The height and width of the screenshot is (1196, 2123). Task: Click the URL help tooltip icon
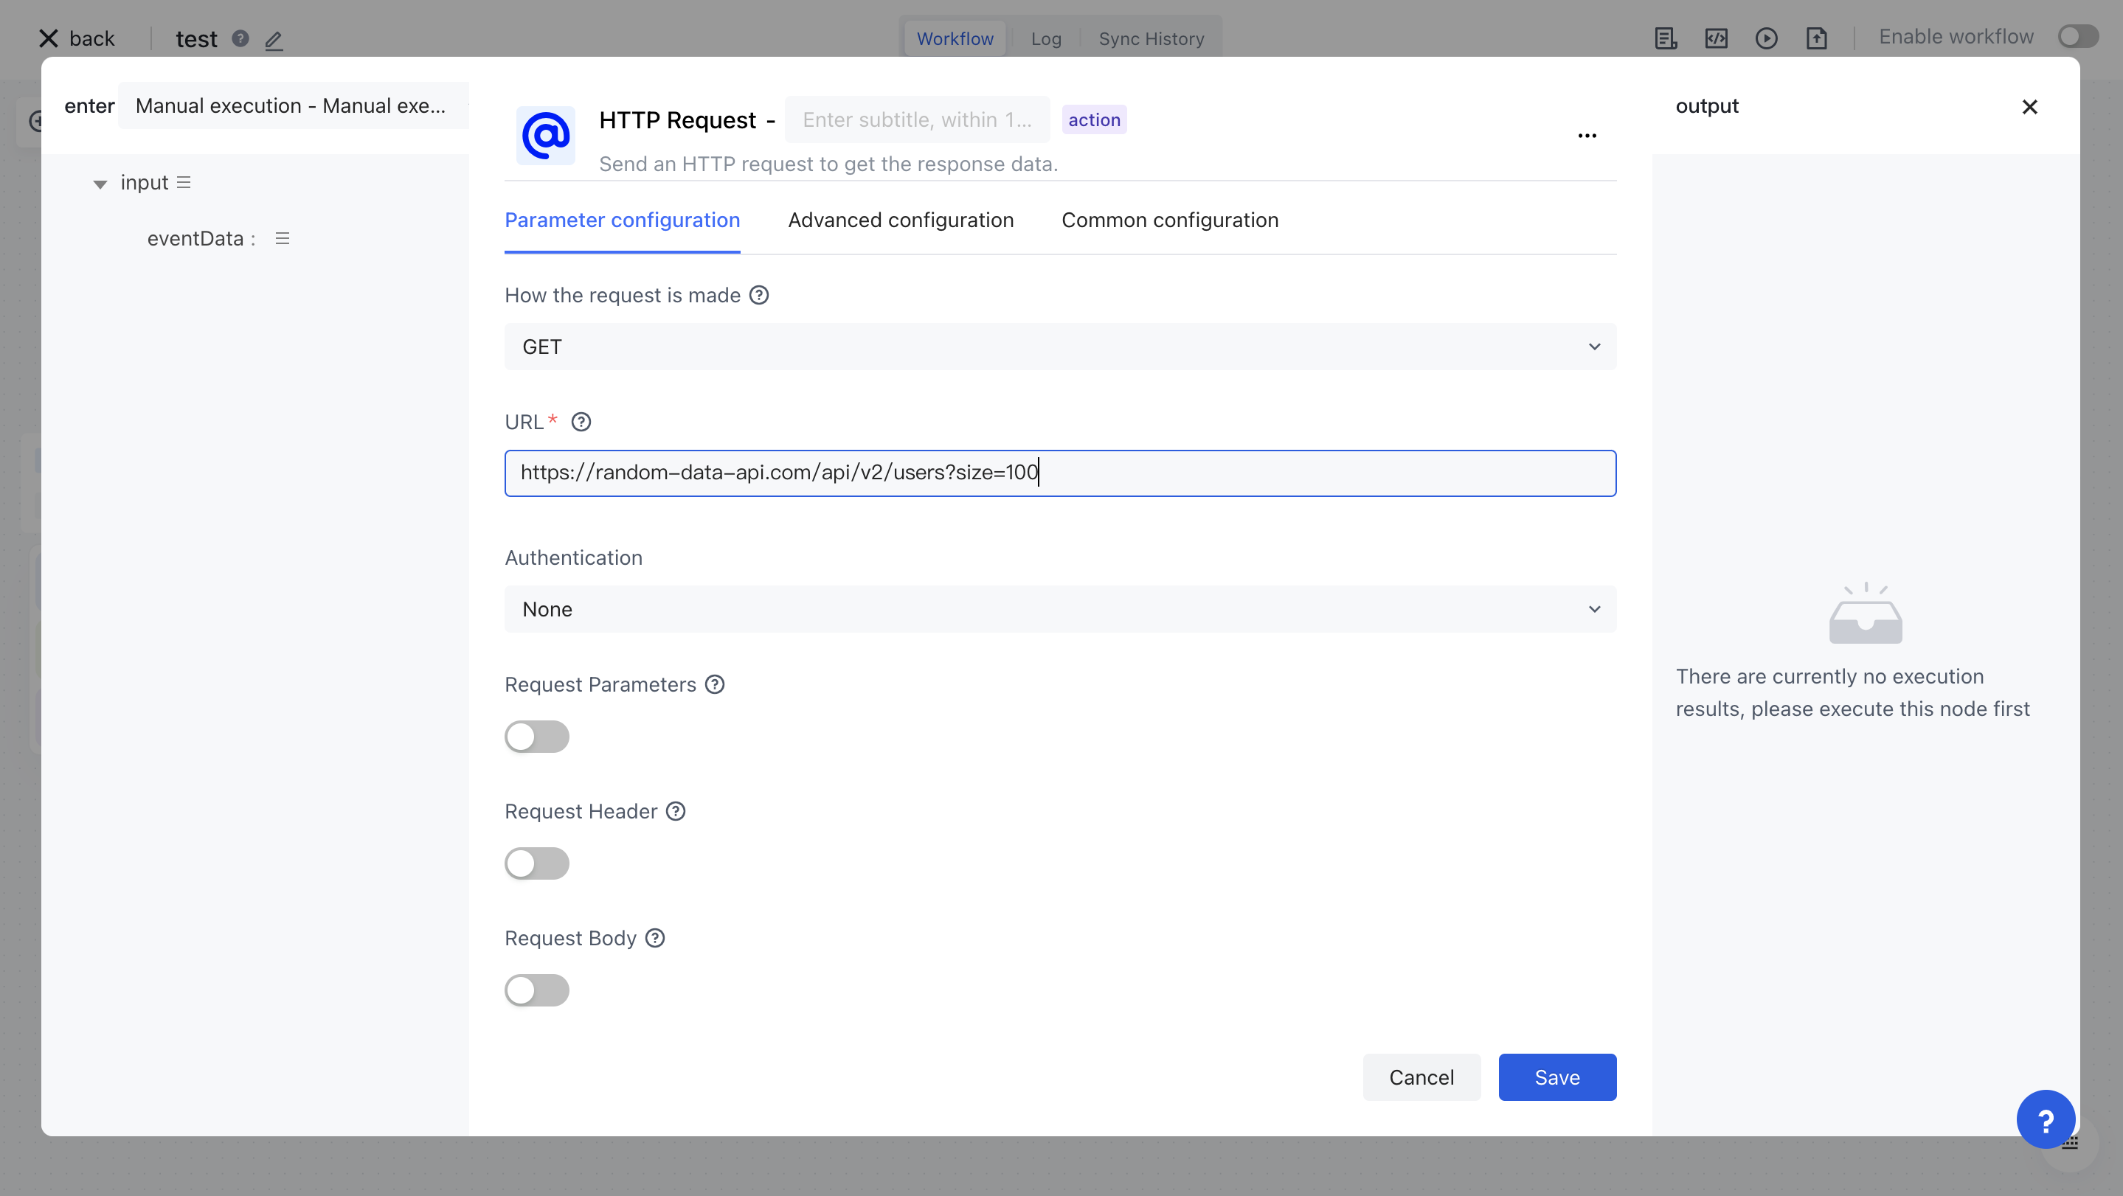[x=581, y=421]
